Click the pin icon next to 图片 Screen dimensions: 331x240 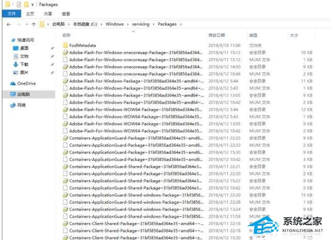52,72
